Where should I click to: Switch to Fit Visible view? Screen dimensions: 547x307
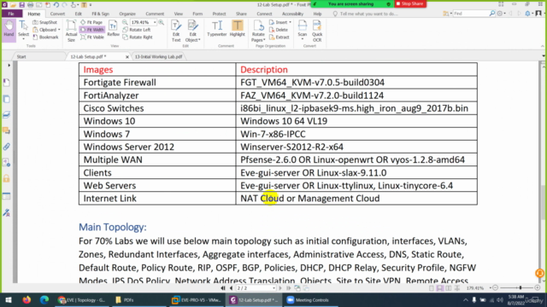pyautogui.click(x=92, y=37)
